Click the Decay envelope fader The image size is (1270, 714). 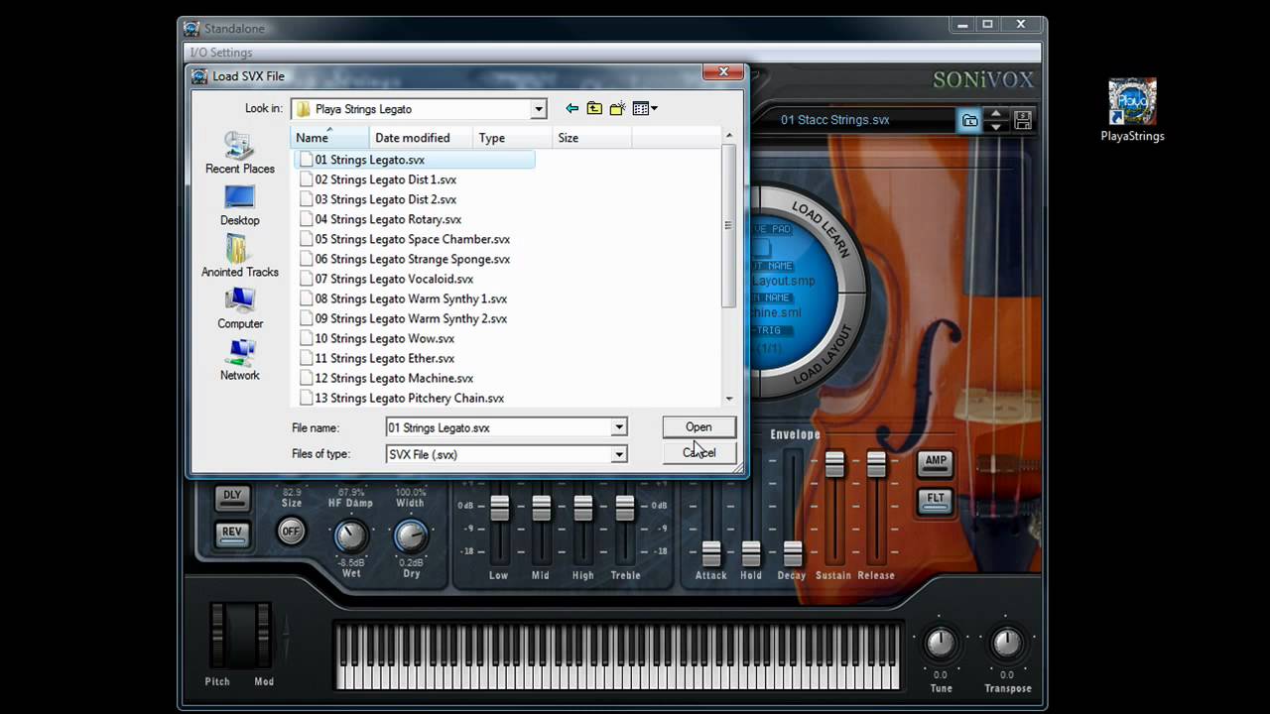click(x=792, y=553)
